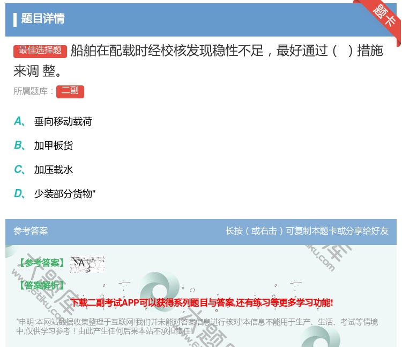Select option C 加压载水
The height and width of the screenshot is (347, 402).
coord(43,170)
